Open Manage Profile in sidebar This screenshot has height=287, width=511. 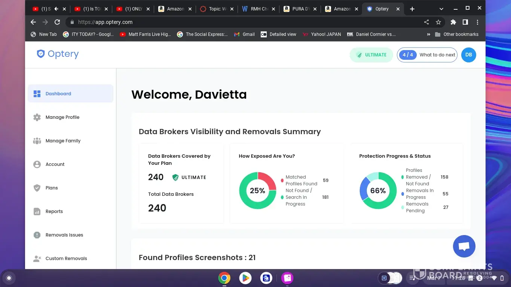(70, 117)
